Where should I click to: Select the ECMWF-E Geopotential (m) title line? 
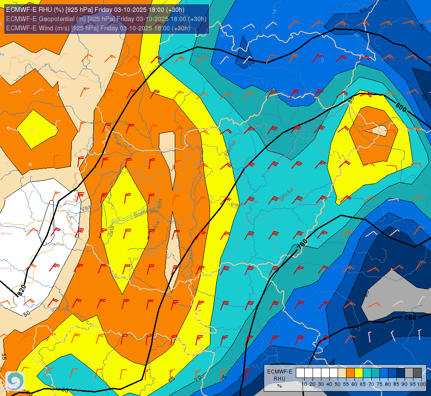tap(106, 19)
